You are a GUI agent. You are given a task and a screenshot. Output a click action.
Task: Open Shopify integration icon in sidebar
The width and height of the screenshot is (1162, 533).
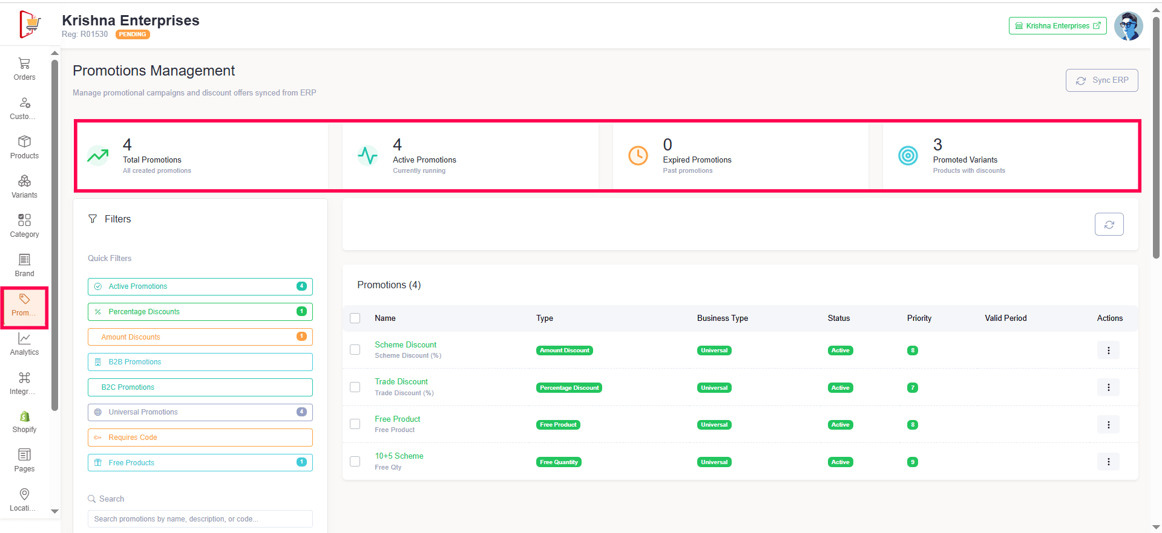(24, 416)
